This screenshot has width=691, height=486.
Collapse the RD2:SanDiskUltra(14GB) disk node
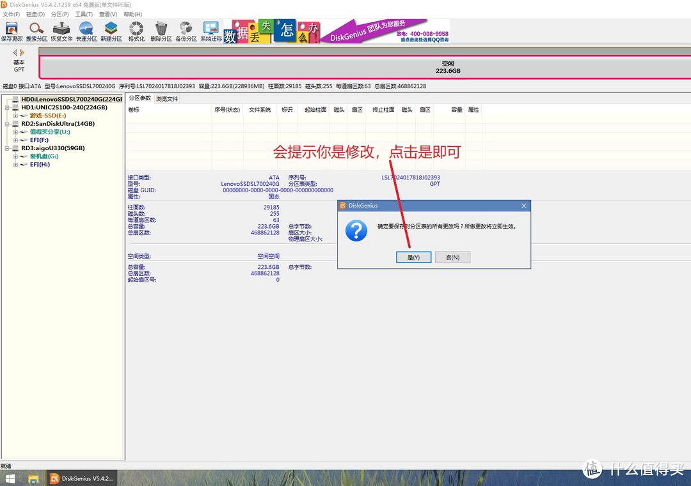pyautogui.click(x=7, y=124)
